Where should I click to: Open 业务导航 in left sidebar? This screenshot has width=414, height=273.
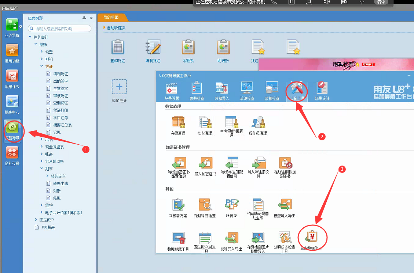click(x=12, y=28)
